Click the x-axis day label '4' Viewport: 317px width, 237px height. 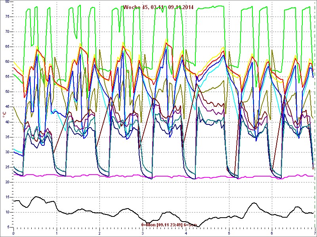pos(186,233)
